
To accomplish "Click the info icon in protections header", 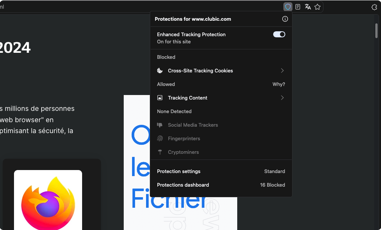I will (285, 19).
